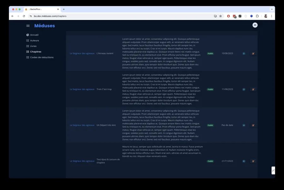The image size is (284, 190).
Task: Select the Backoffice browser tab
Action: 42,9
